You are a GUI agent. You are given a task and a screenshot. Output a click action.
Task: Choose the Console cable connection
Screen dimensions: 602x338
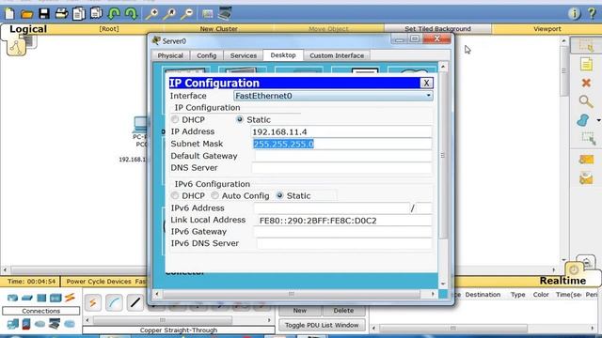click(114, 302)
